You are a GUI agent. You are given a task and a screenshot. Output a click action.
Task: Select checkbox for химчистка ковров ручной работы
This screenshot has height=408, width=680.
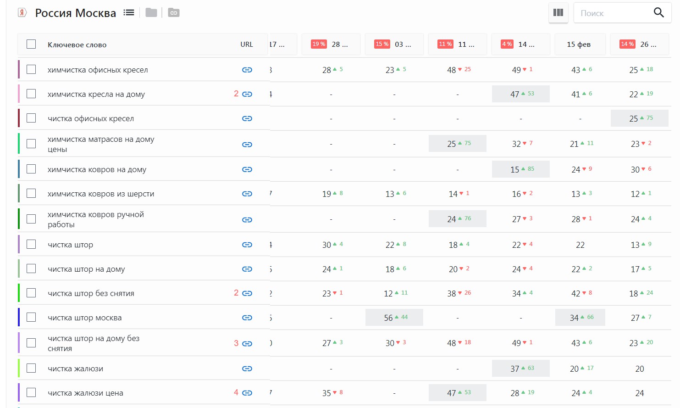(31, 219)
